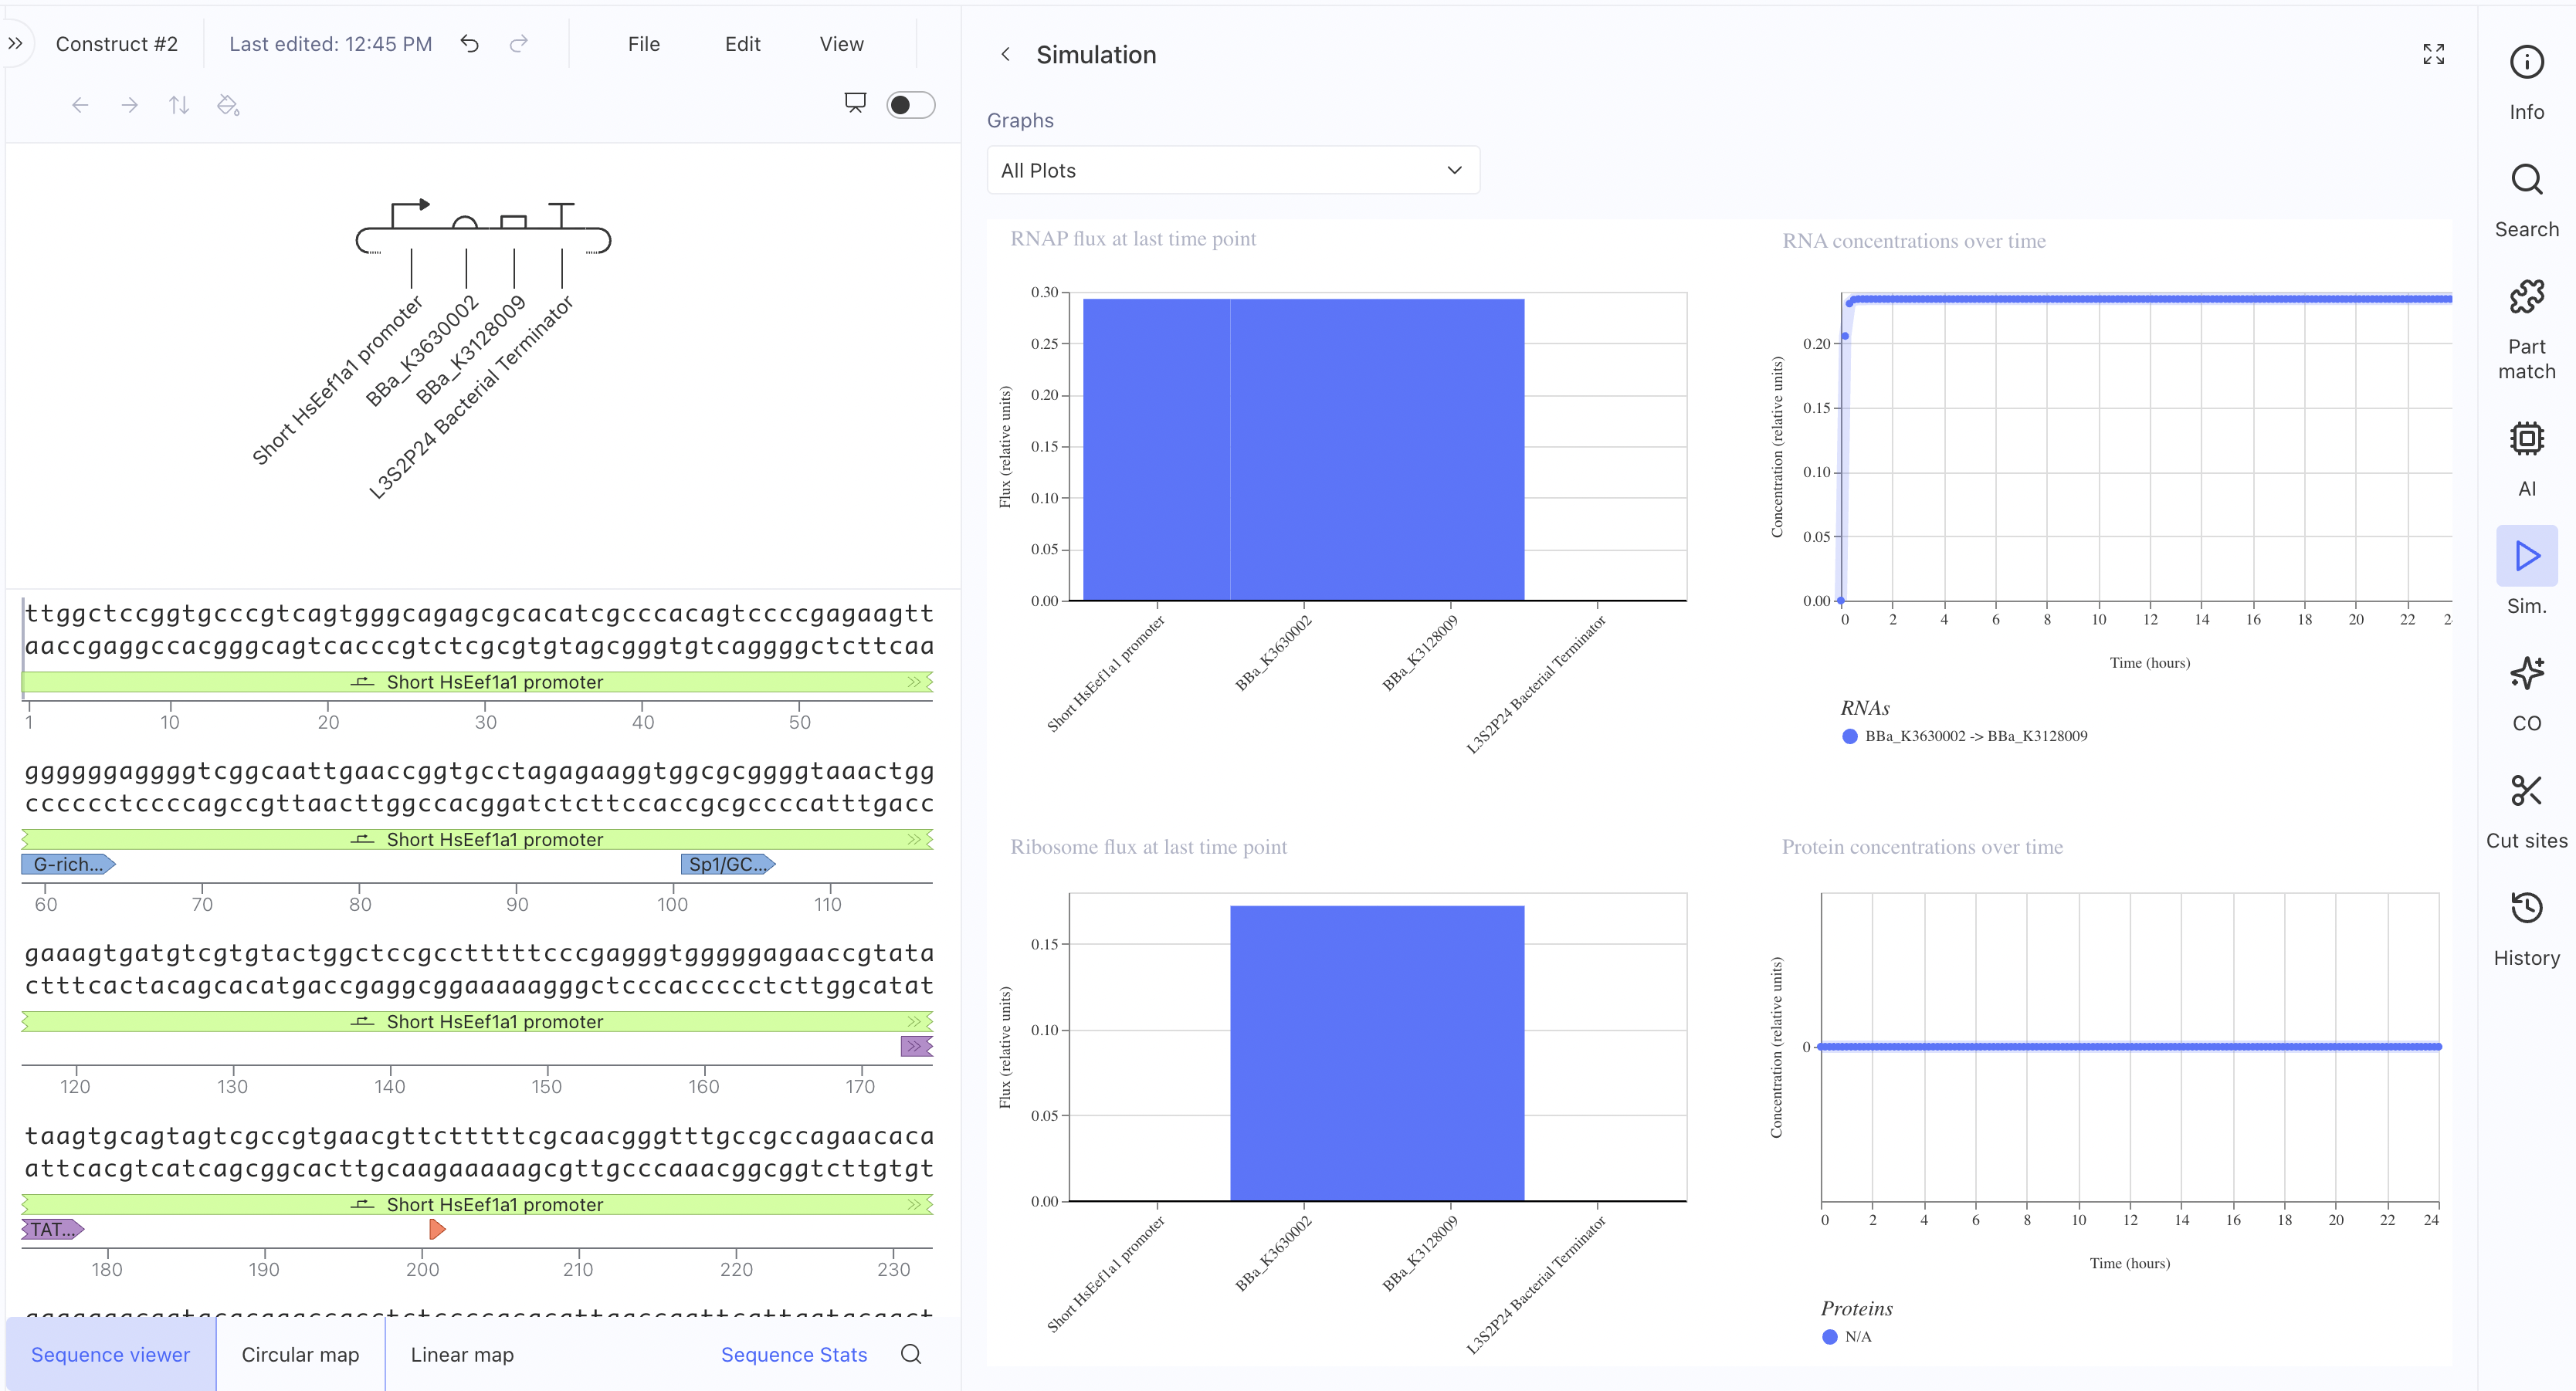Screen dimensions: 2576x1391
Task: Open the All Plots graphs dropdown
Action: (1233, 170)
